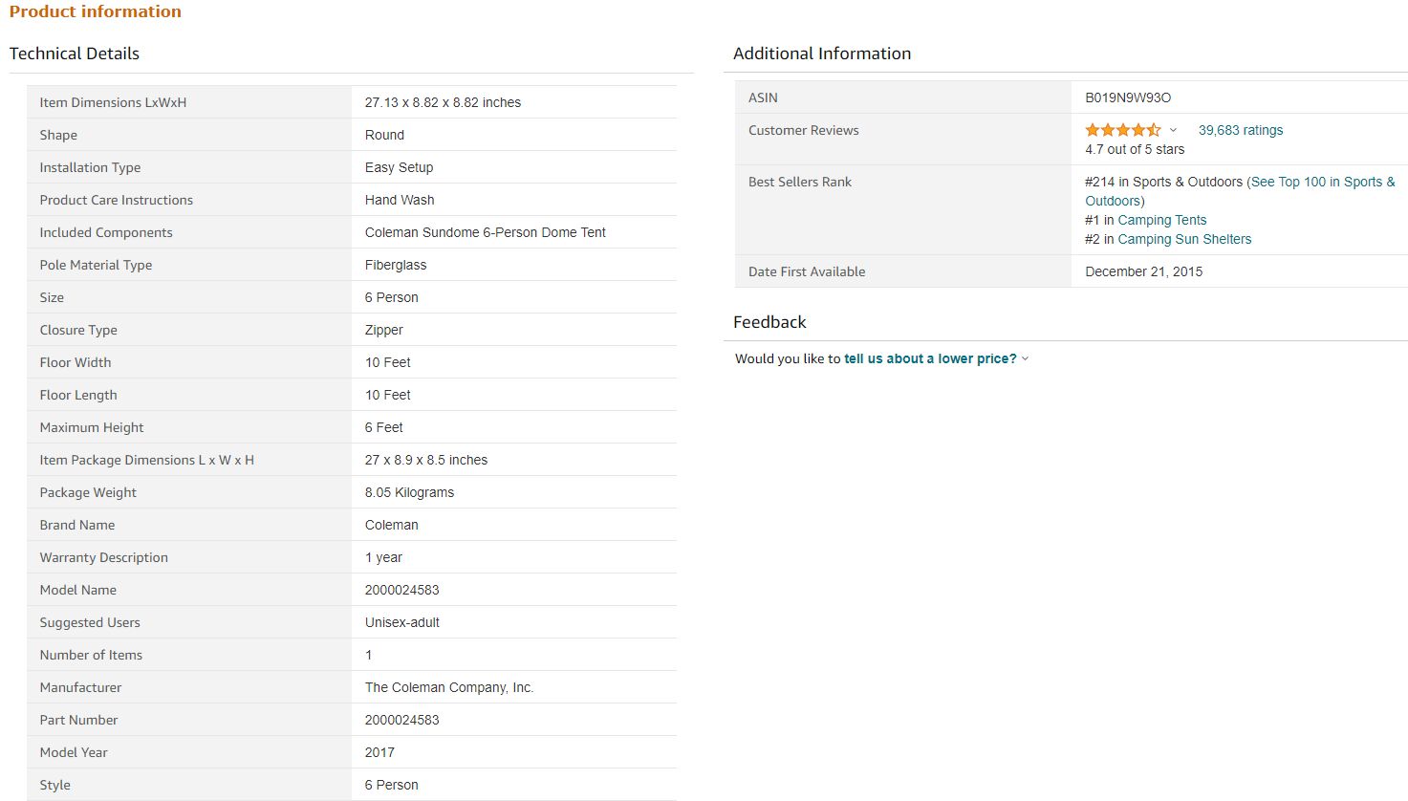Click the Technical Details heading
The height and width of the screenshot is (801, 1408).
(x=75, y=54)
